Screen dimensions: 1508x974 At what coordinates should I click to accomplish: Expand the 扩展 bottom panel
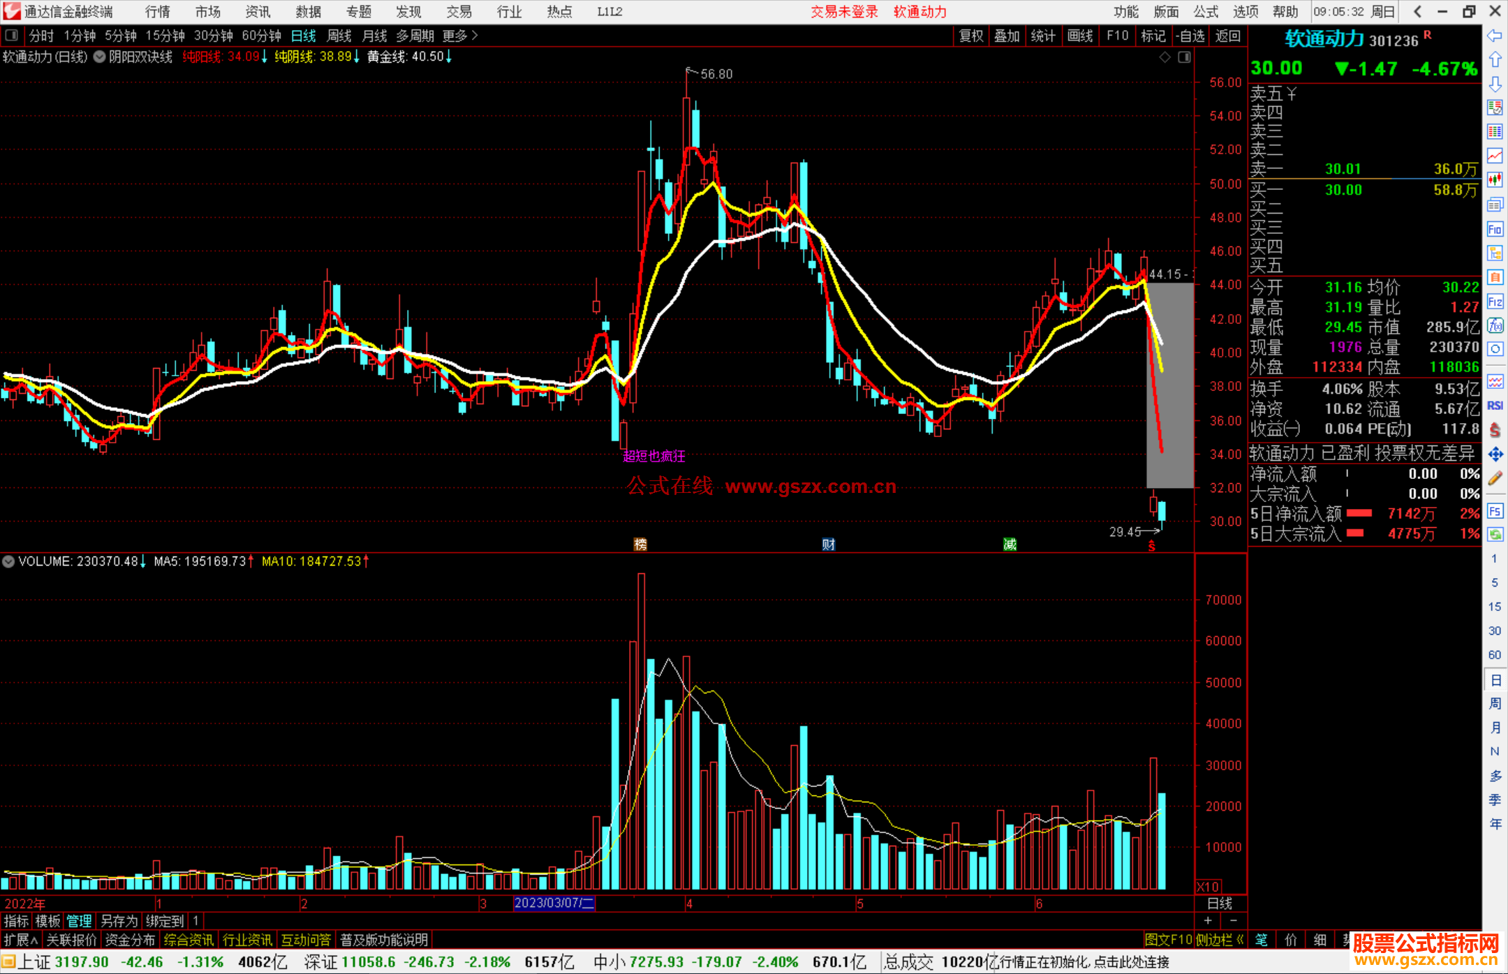(20, 940)
